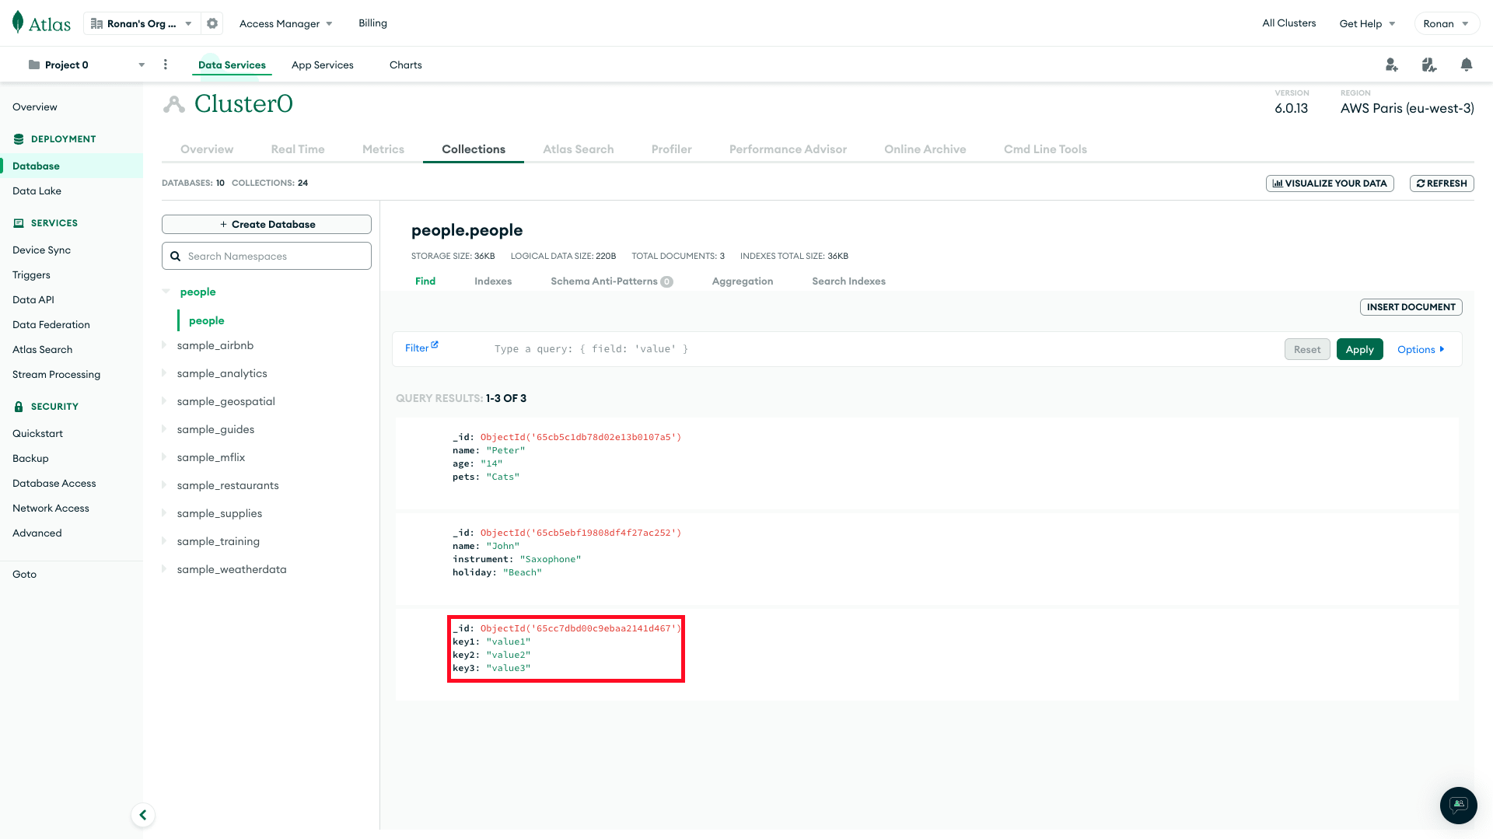Switch to App Services tab
Viewport: 1493px width, 839px height.
323,65
